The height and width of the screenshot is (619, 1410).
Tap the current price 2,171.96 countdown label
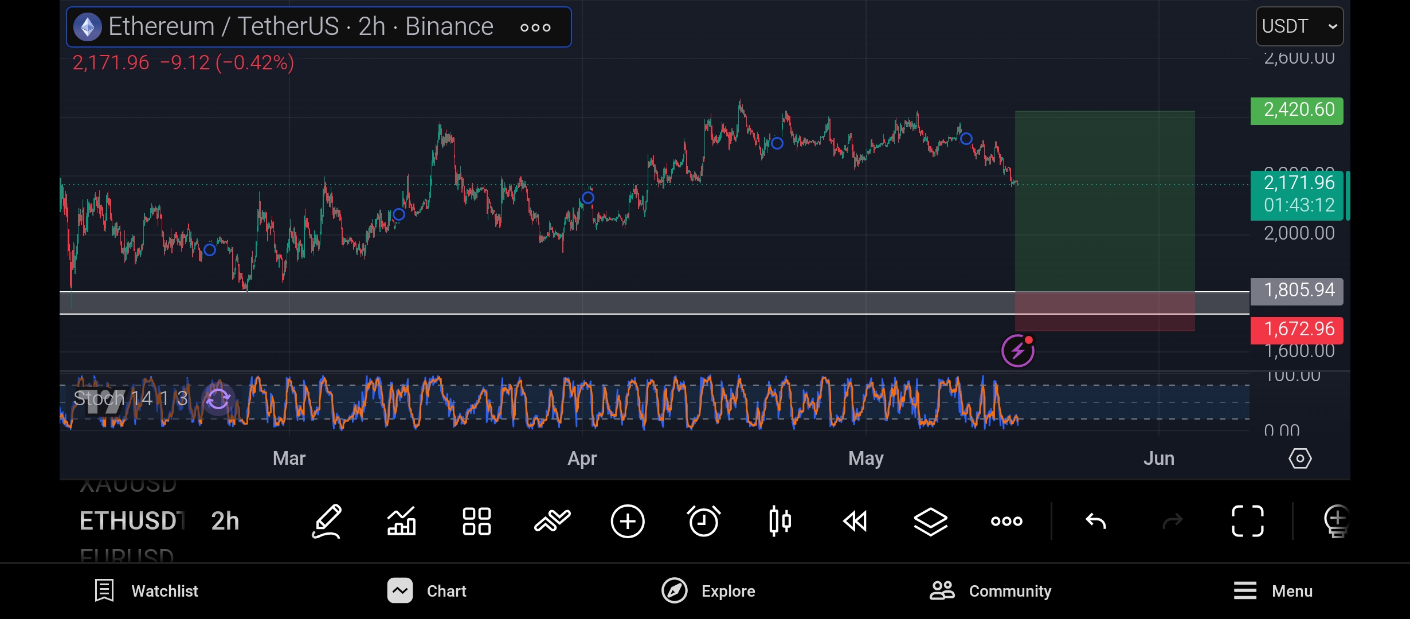click(x=1297, y=195)
